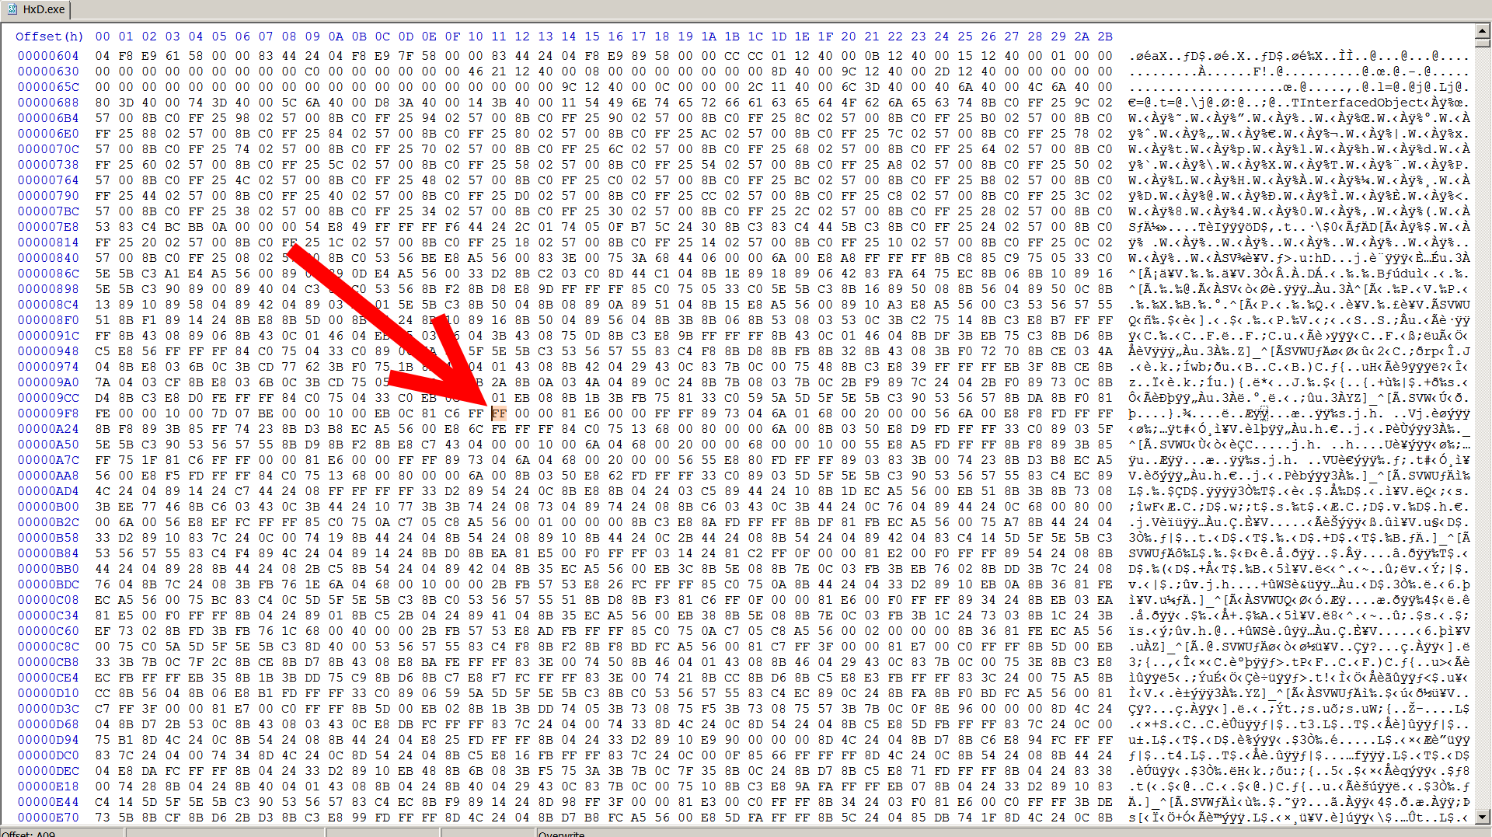Click offset row 00000630
This screenshot has height=837, width=1492.
[48, 71]
